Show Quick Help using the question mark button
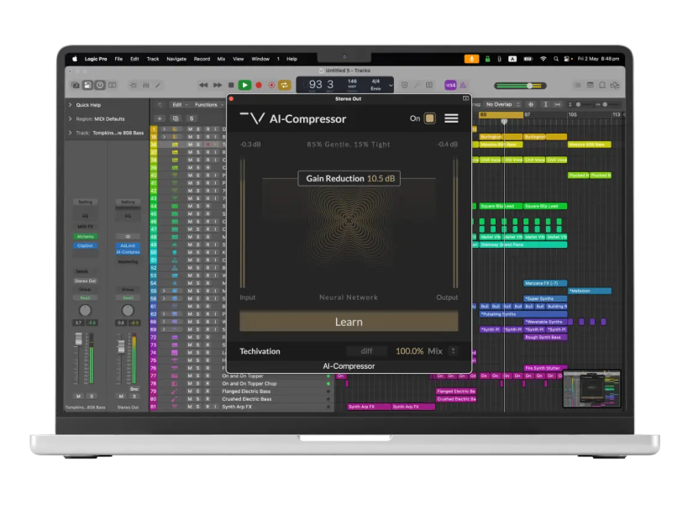 [100, 85]
